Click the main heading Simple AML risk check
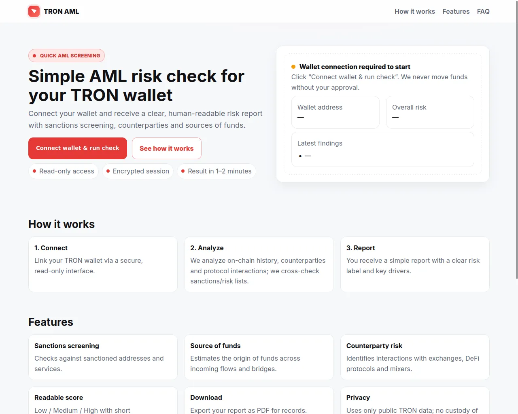This screenshot has width=518, height=414. pyautogui.click(x=136, y=86)
